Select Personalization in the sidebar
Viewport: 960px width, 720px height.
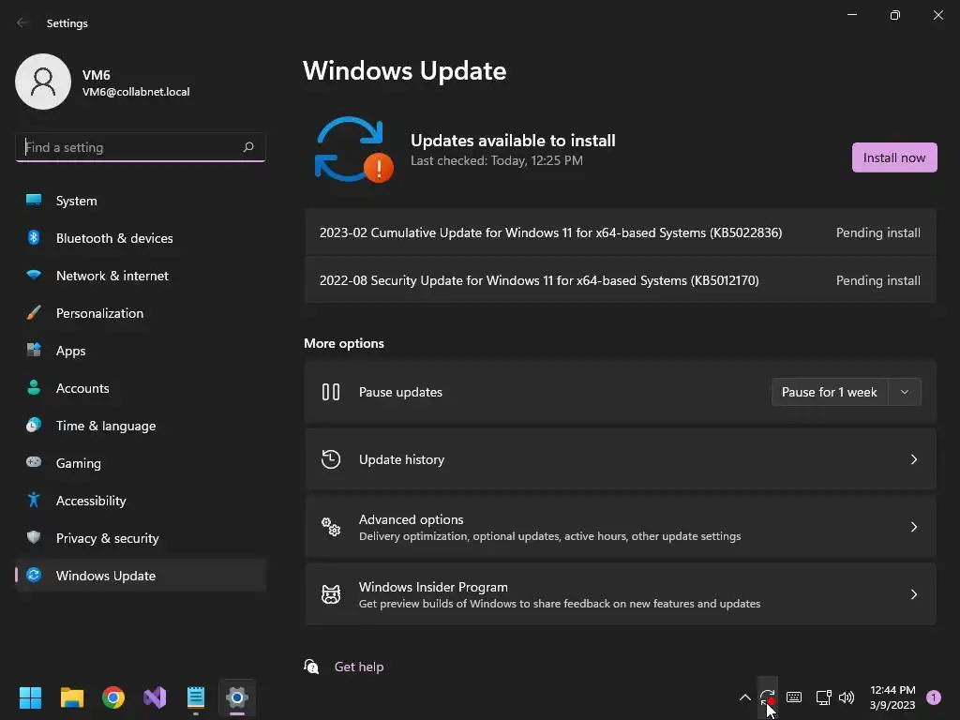141,313
